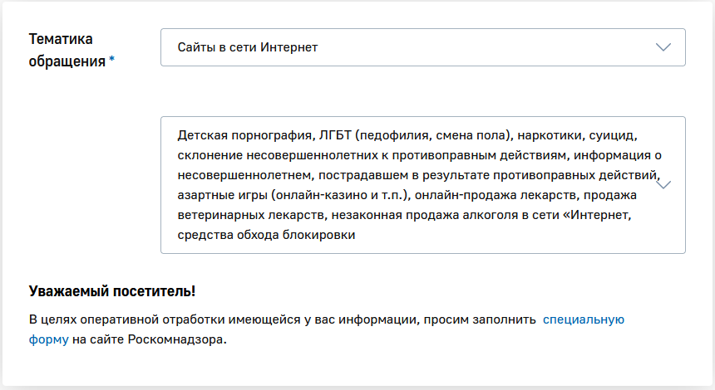Click the blue required-field asterisk
This screenshot has width=715, height=390.
(112, 61)
